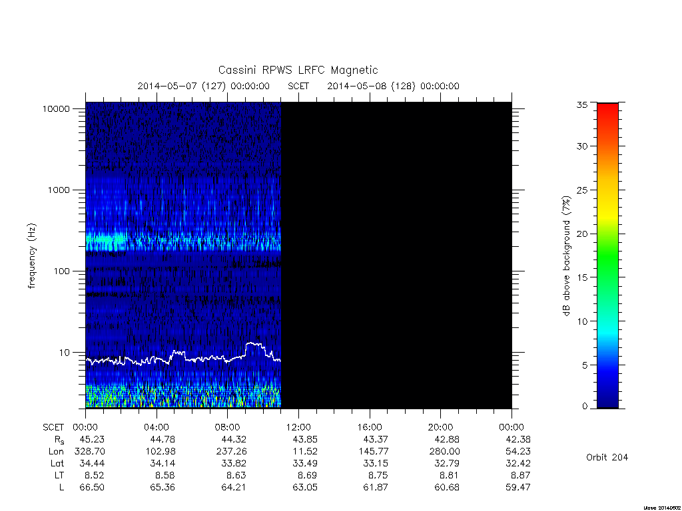The width and height of the screenshot is (682, 511).
Task: Click the Lat value 34.44
Action: pos(92,463)
